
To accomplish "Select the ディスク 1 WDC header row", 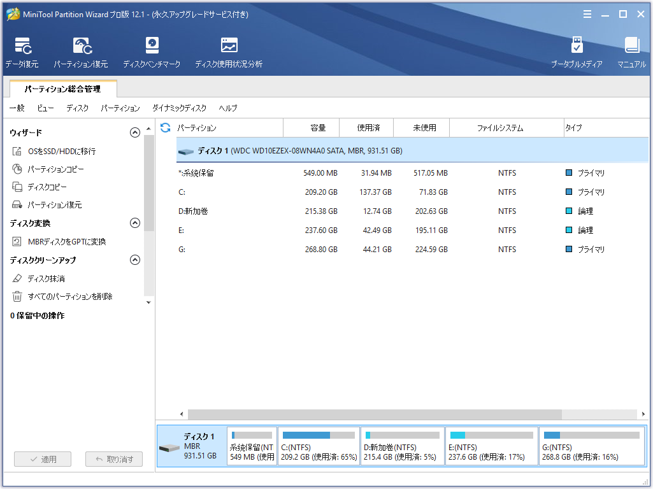I will [x=412, y=150].
